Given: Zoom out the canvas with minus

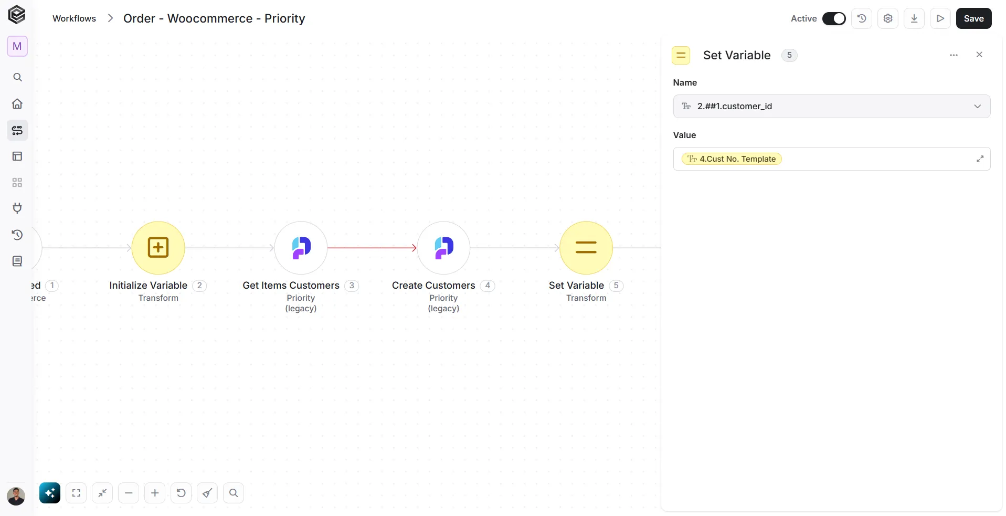Looking at the screenshot, I should click(x=129, y=493).
